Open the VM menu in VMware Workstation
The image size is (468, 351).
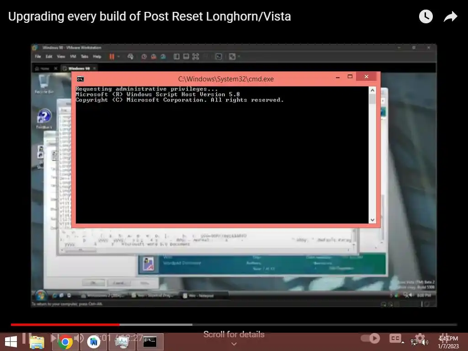(x=73, y=56)
